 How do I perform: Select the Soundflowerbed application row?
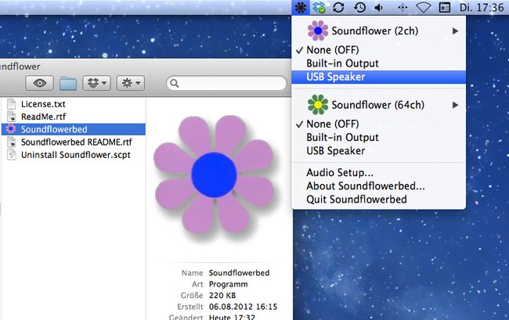coord(74,129)
